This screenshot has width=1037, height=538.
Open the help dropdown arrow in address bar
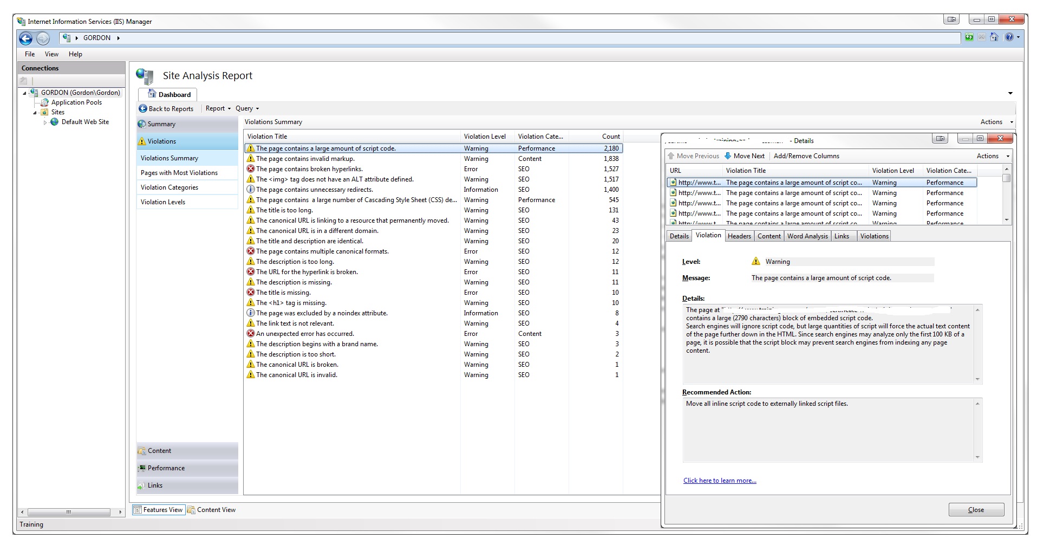click(x=1018, y=37)
